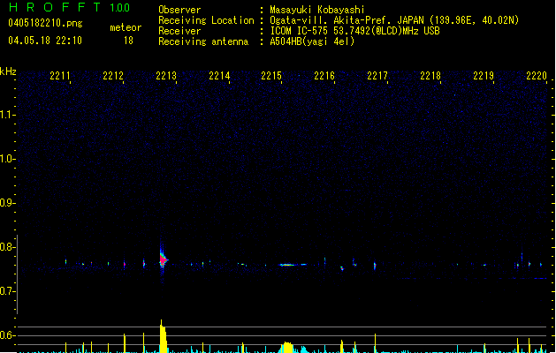Click the 2219 time marker
This screenshot has height=353, width=556.
point(484,76)
